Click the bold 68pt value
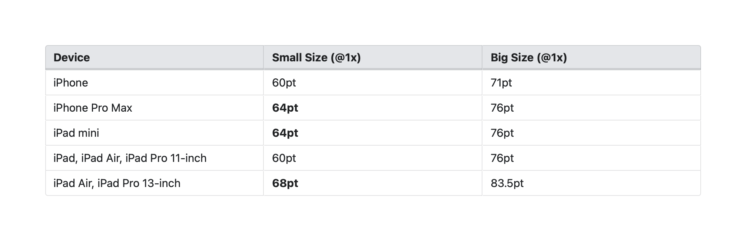The height and width of the screenshot is (241, 747). (x=285, y=183)
